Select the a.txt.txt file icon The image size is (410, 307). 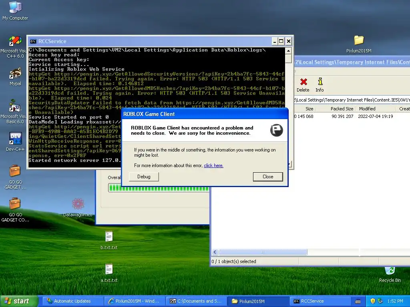(x=109, y=273)
